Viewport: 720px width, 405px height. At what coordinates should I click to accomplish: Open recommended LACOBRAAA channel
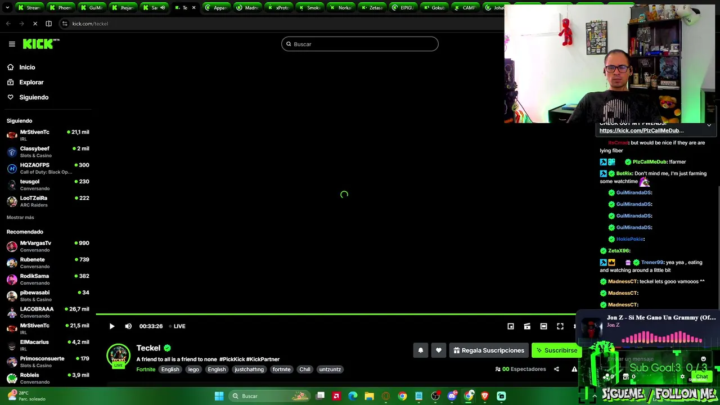point(48,312)
